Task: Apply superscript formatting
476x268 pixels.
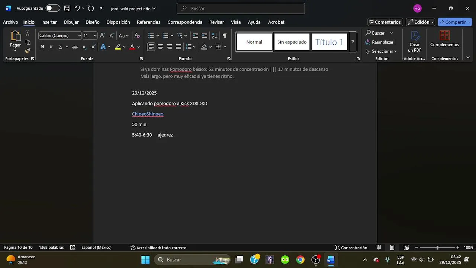Action: (x=93, y=47)
